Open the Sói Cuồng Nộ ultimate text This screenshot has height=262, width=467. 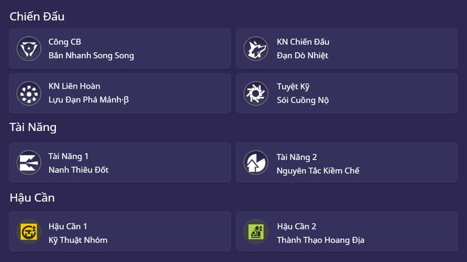tap(303, 100)
